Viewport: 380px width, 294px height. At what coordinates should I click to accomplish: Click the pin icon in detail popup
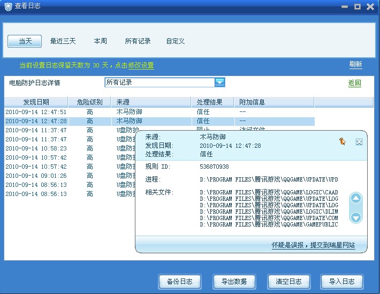coord(343,141)
